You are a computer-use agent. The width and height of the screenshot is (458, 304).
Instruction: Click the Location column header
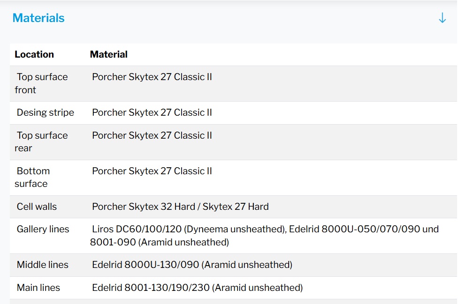(x=34, y=54)
